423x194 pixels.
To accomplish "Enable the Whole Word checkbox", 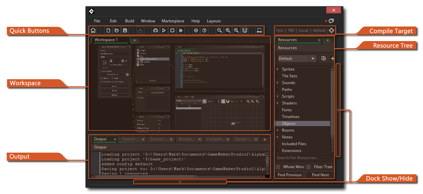I will (x=278, y=167).
